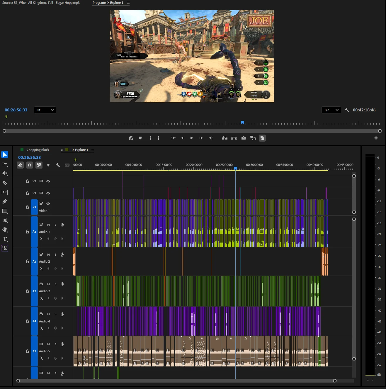The width and height of the screenshot is (386, 389).
Task: Open the button editor plus icon
Action: click(376, 138)
